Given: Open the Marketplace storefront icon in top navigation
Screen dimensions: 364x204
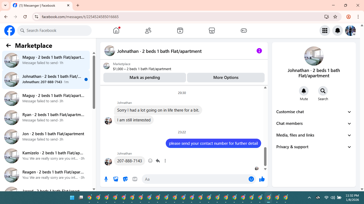Looking at the screenshot, I should [x=212, y=31].
